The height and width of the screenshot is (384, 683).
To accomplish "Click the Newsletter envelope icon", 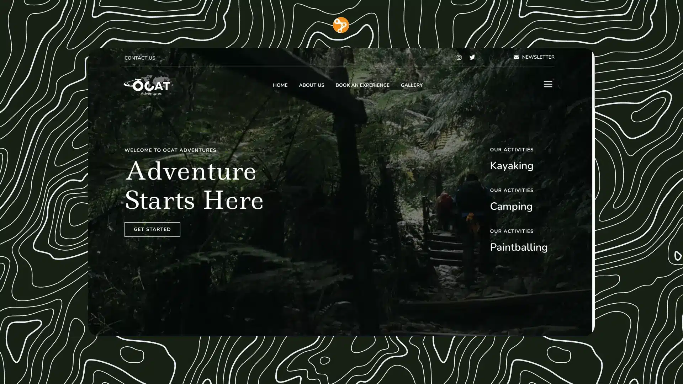I will (516, 57).
